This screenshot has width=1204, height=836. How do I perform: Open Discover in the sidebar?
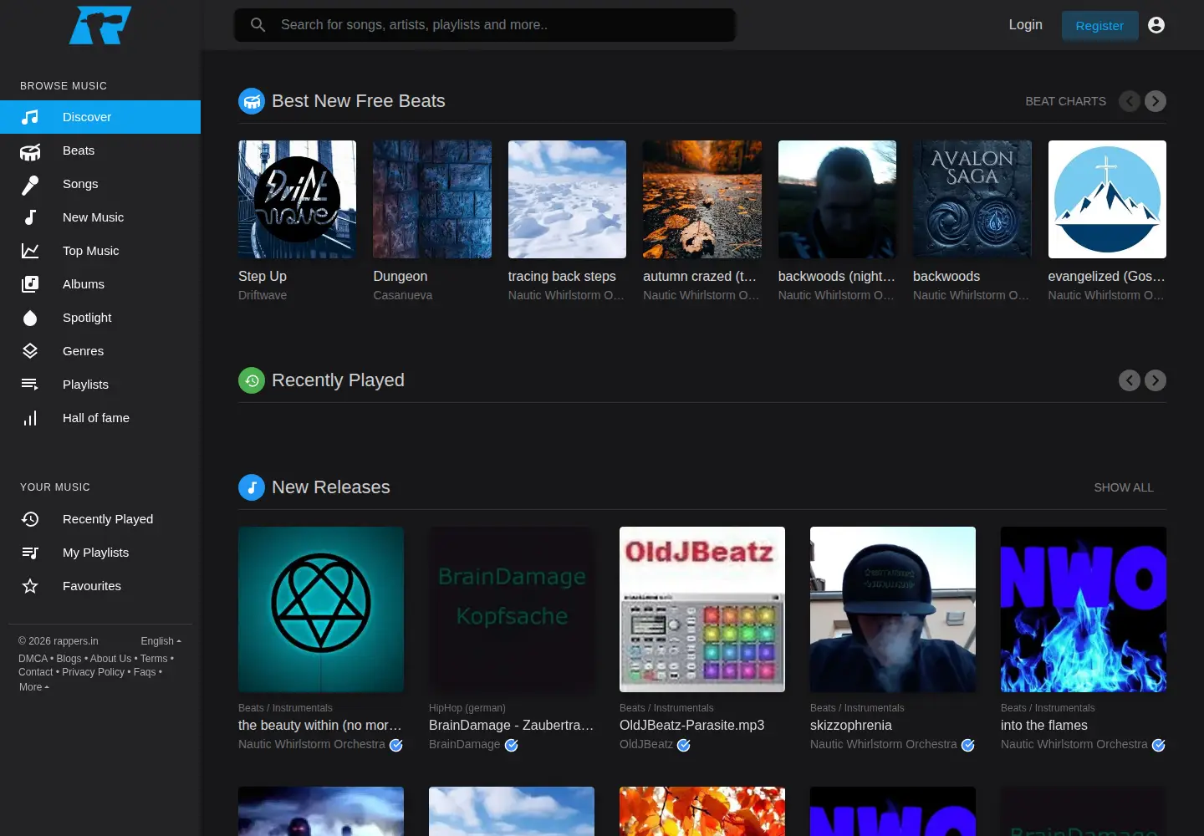click(100, 117)
